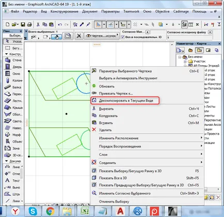Open 'Согласно исходному файлу' arrow flyout

[x=210, y=32]
